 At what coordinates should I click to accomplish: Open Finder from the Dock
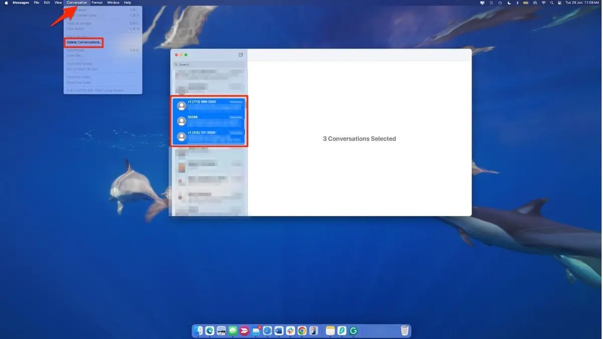198,330
